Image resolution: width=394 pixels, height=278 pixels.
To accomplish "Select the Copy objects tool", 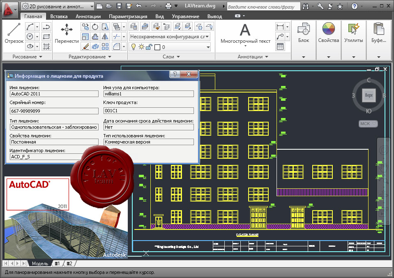I will (85, 27).
